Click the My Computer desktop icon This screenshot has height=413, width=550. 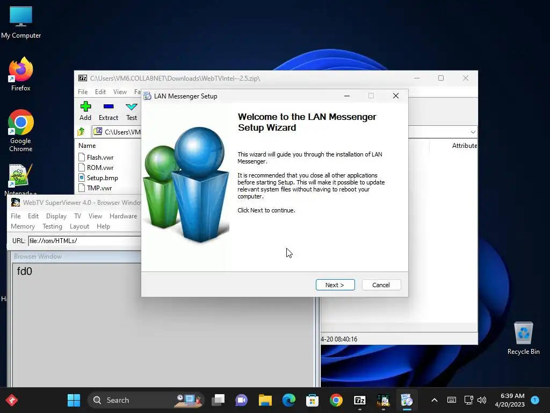point(21,22)
